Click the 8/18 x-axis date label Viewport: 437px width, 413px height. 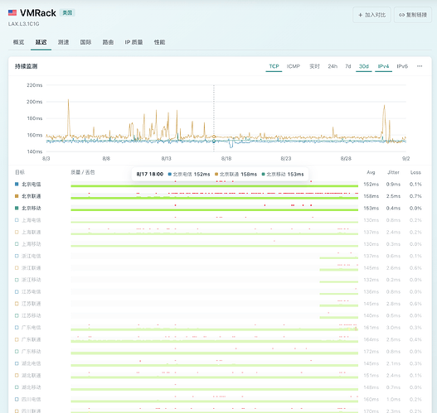tap(226, 159)
